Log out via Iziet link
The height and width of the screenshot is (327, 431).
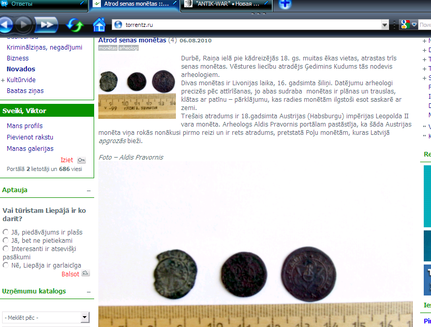coord(67,160)
